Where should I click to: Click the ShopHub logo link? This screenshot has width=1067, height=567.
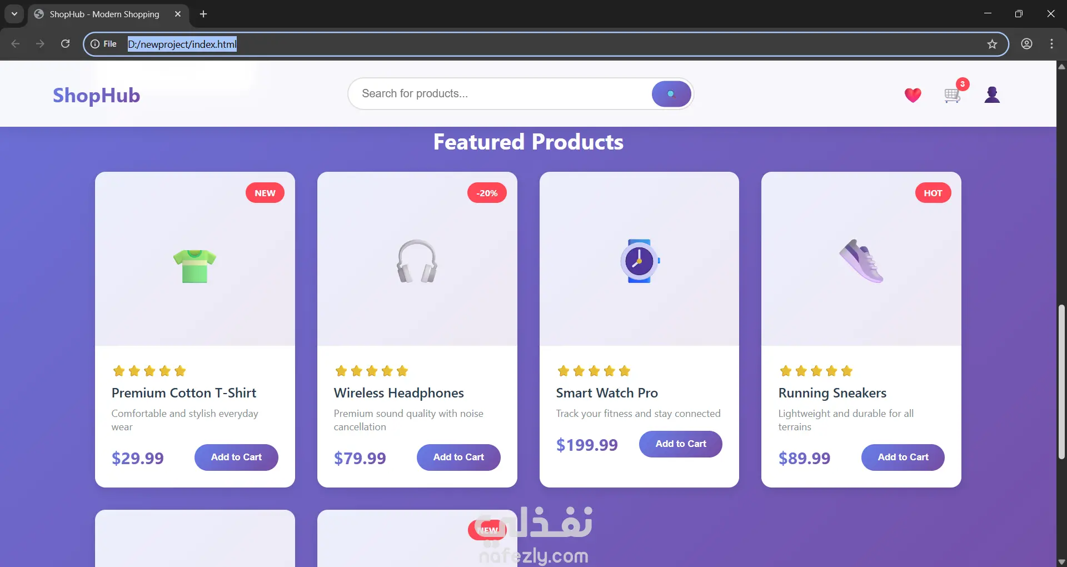[96, 95]
